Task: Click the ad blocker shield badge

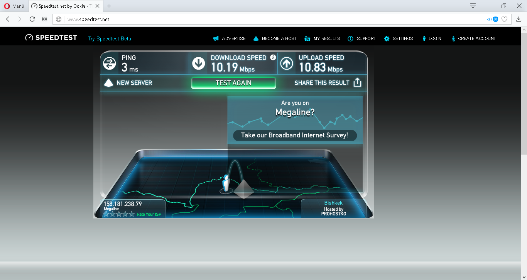Action: (495, 19)
